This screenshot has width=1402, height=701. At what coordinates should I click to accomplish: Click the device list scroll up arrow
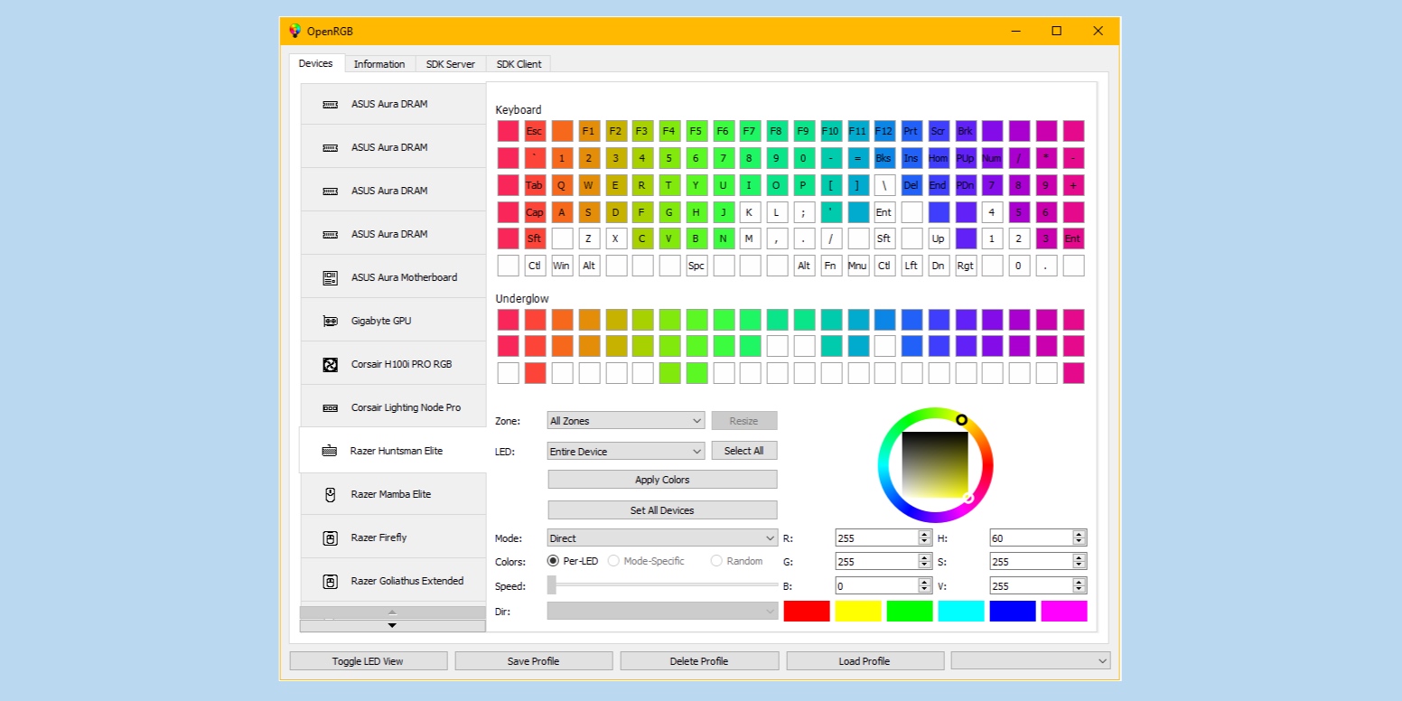pos(392,612)
